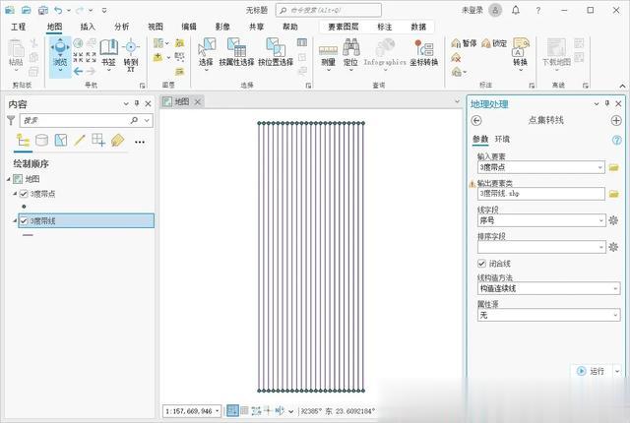630x423 pixels.
Task: Open 按属性选择 (Select by Attributes)
Action: pos(236,52)
